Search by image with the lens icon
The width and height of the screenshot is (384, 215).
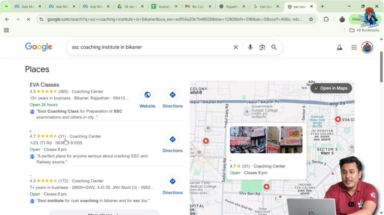[x=262, y=47]
